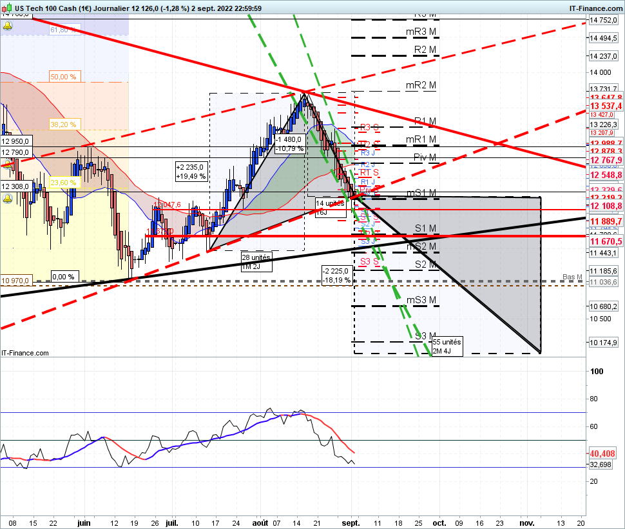Click the 10 970,0 price label at the low
This screenshot has width=625, height=529.
coord(15,281)
